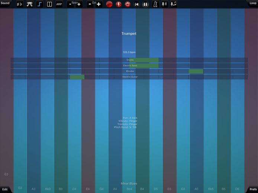The image size is (258, 193).
Task: Click the red power reset icon
Action: [128, 4]
